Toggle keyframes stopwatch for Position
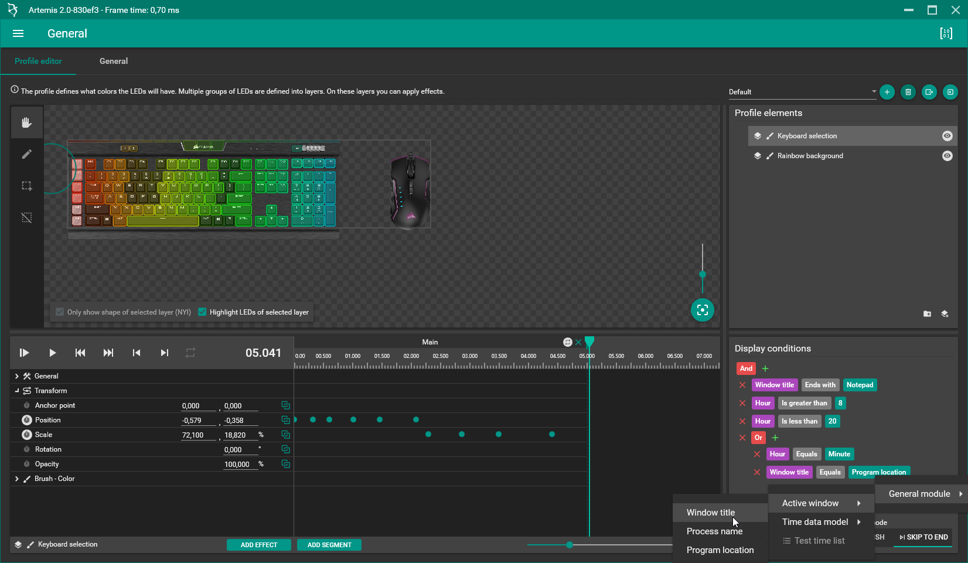The height and width of the screenshot is (563, 968). pyautogui.click(x=26, y=420)
